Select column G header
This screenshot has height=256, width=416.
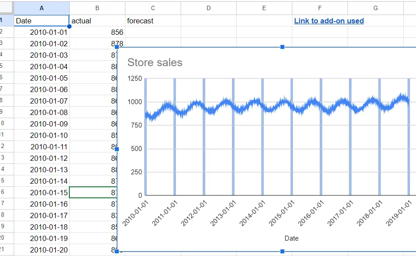(x=375, y=7)
